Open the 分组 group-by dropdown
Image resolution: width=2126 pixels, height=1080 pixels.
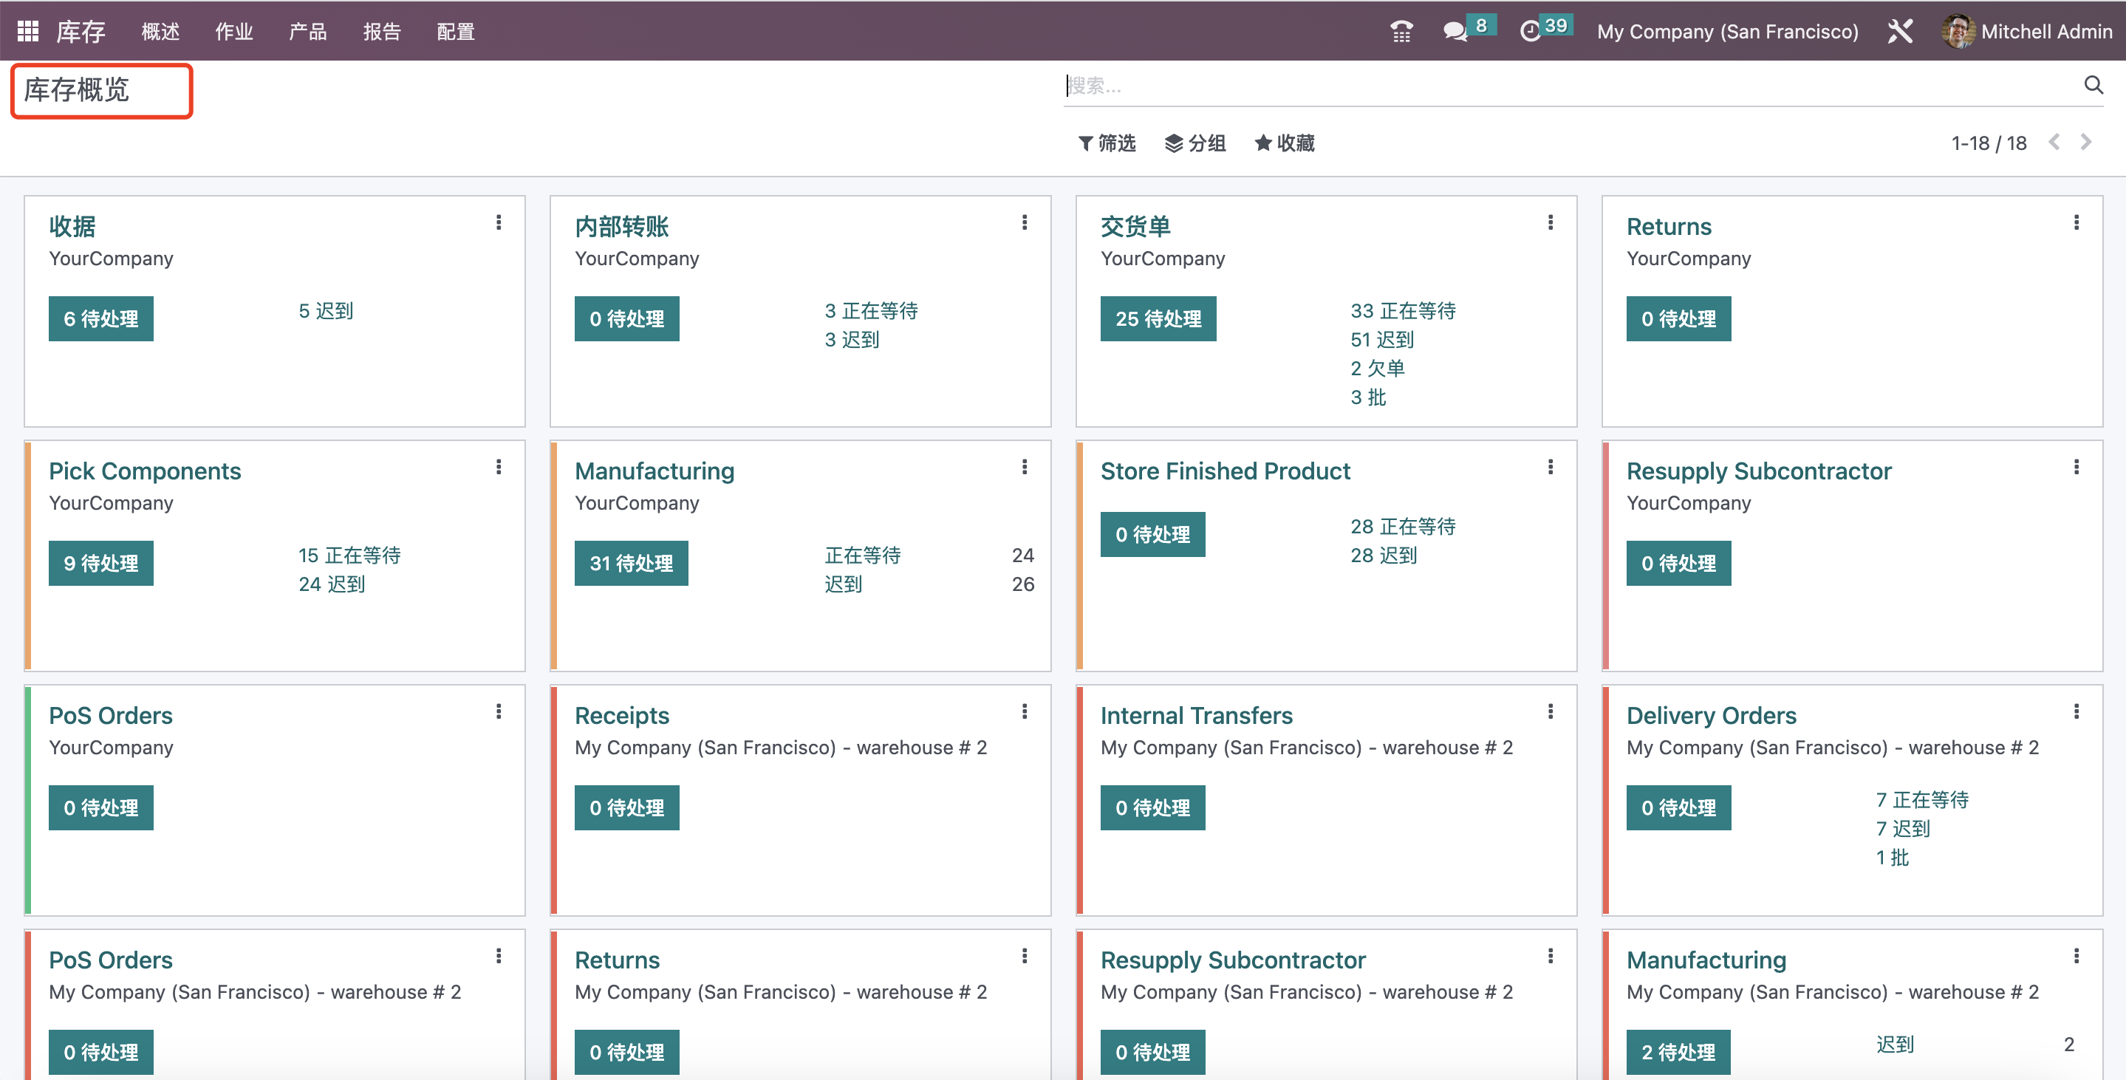coord(1195,143)
